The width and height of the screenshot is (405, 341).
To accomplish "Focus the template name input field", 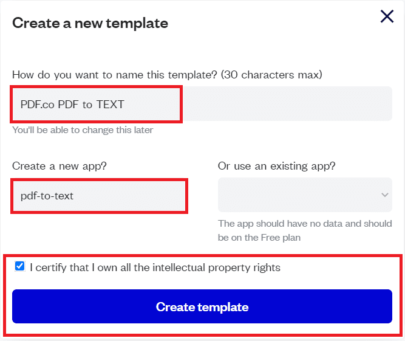I will [x=202, y=105].
